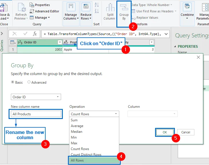The height and width of the screenshot is (165, 209).
Task: Choose Sum from the Operation list
Action: click(94, 120)
